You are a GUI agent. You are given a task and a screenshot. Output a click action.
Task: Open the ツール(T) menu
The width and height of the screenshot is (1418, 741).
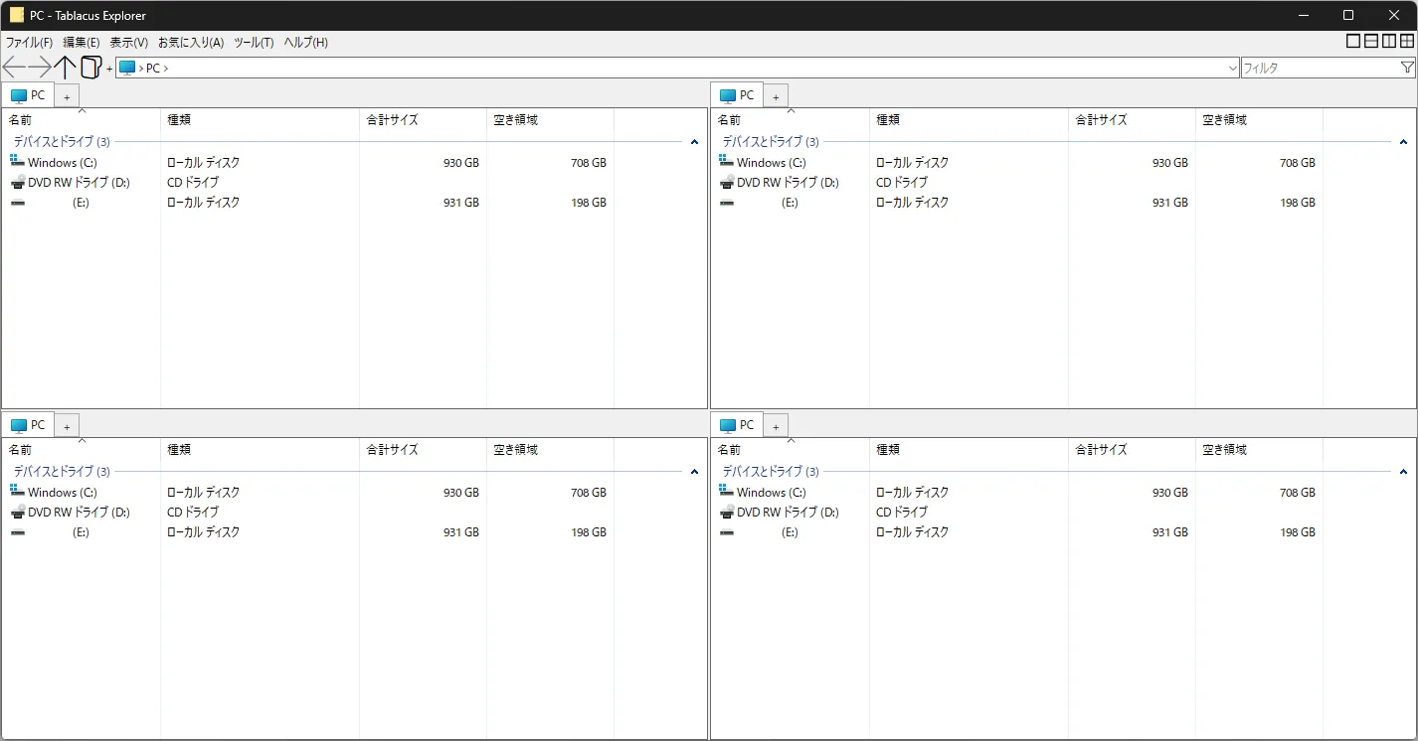(254, 43)
